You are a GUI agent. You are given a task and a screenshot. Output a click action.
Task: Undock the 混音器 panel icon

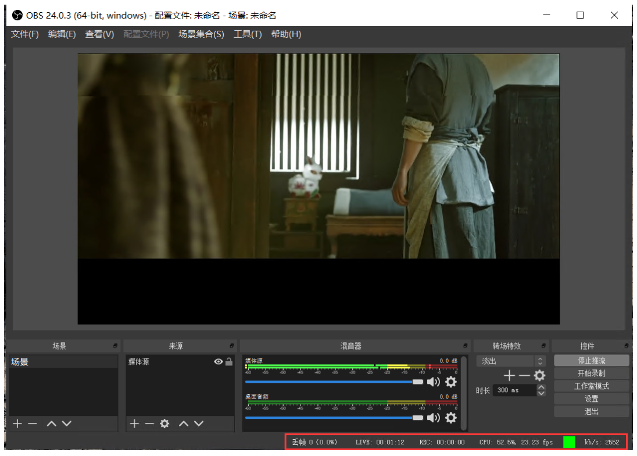point(465,346)
